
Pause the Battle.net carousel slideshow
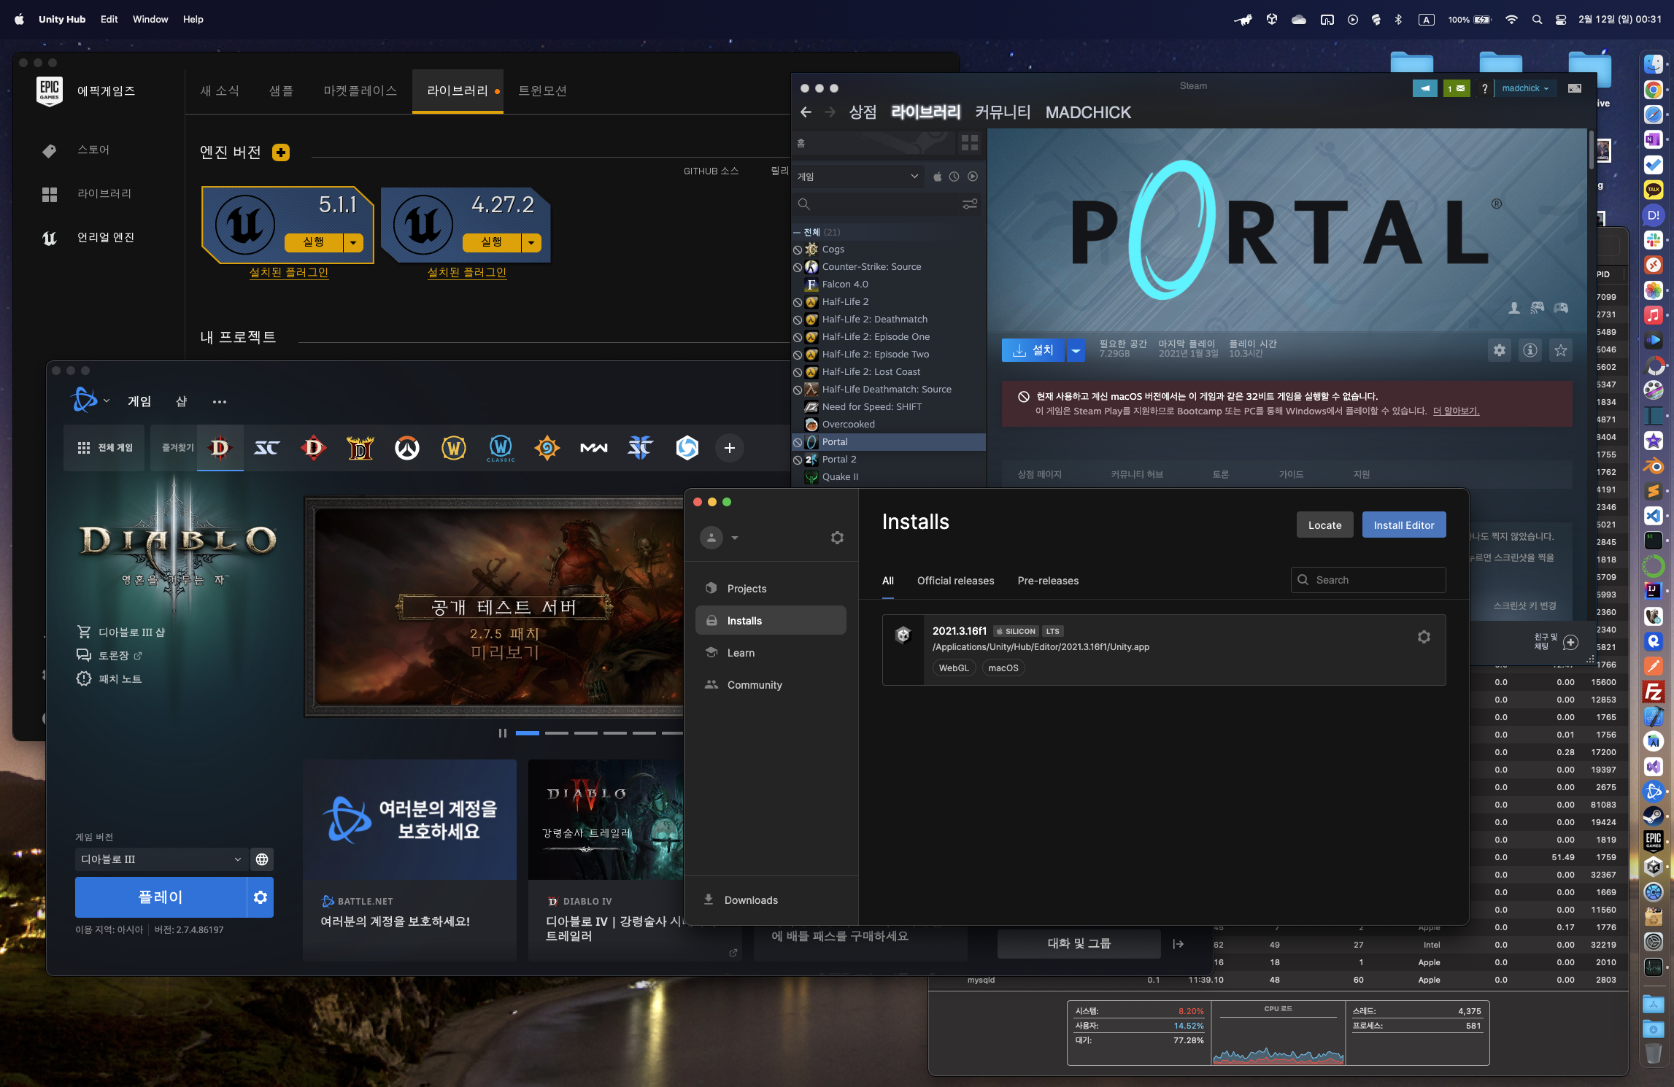[x=502, y=733]
